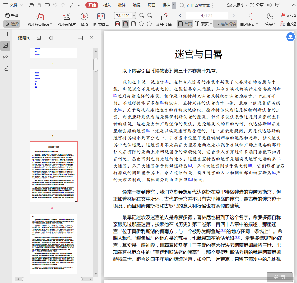Image resolution: width=297 pixels, height=283 pixels.
Task: Follow footnote link [11] after 鳄鱼城
Action: [x=224, y=230]
